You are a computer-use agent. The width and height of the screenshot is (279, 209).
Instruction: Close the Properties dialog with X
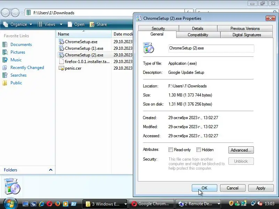pyautogui.click(x=271, y=18)
